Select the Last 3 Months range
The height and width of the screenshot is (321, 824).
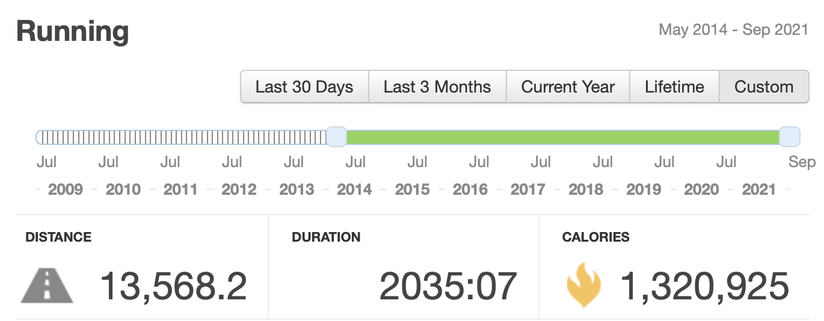point(437,87)
